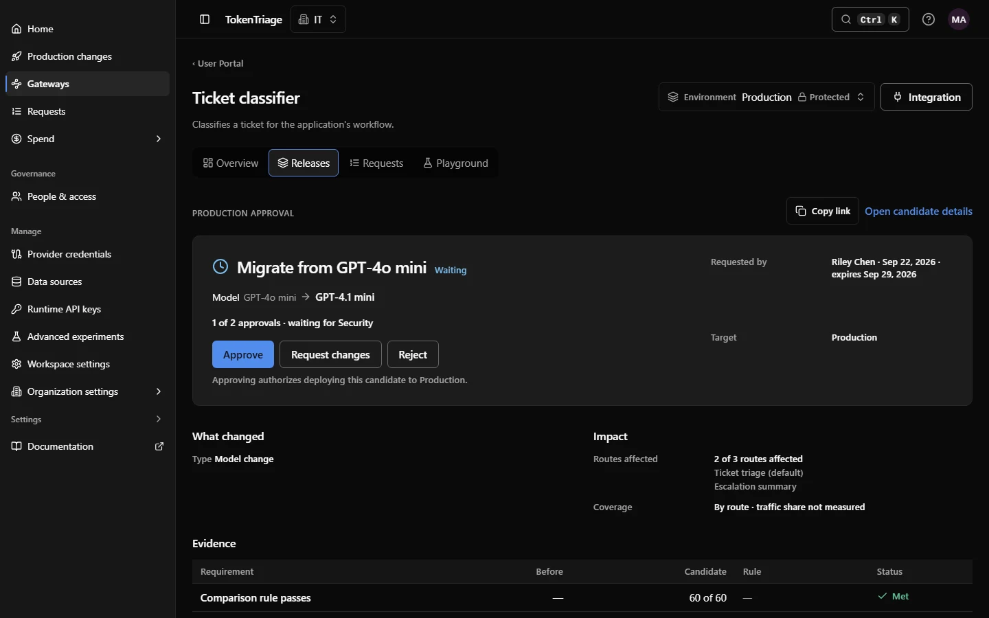Open Runtime API keys

pyautogui.click(x=87, y=309)
